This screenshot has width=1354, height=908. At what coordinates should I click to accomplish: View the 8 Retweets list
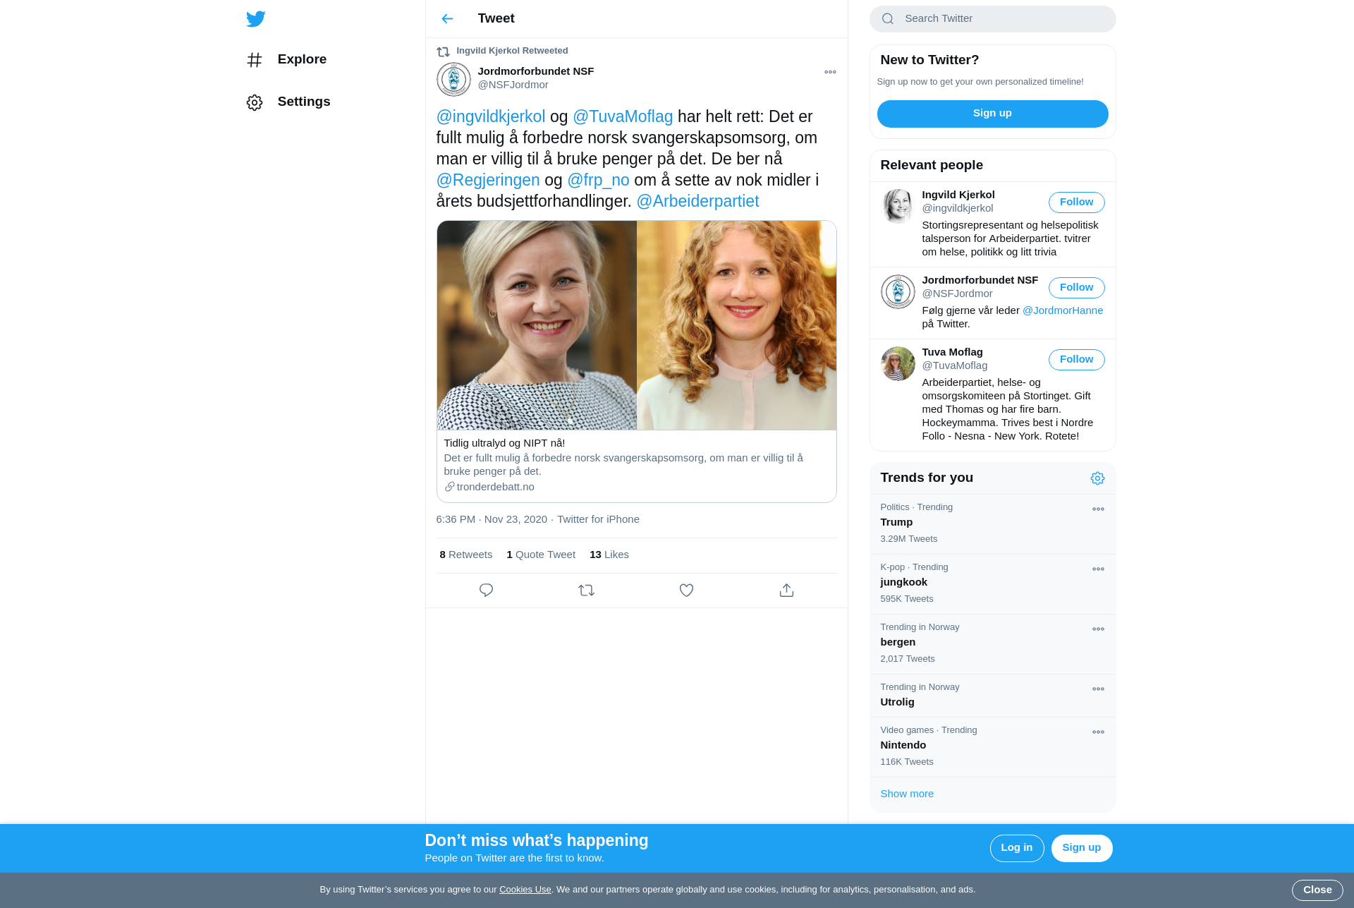pos(466,555)
